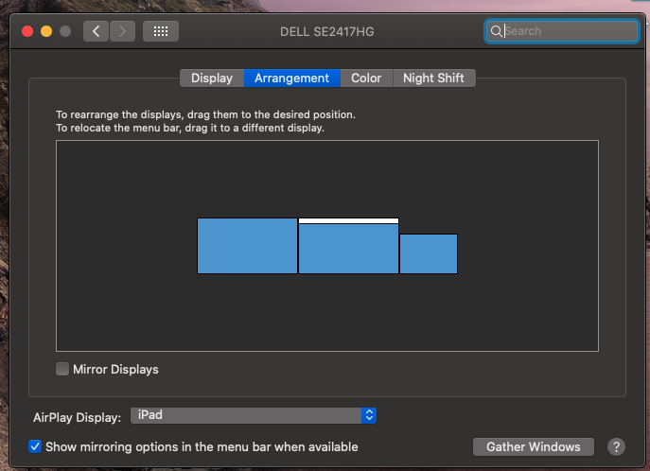Go back with the left chevron button
The height and width of the screenshot is (471, 650).
coord(96,31)
